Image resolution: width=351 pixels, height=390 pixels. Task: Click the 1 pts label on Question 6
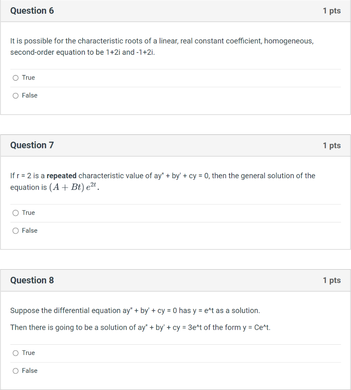[x=332, y=11]
